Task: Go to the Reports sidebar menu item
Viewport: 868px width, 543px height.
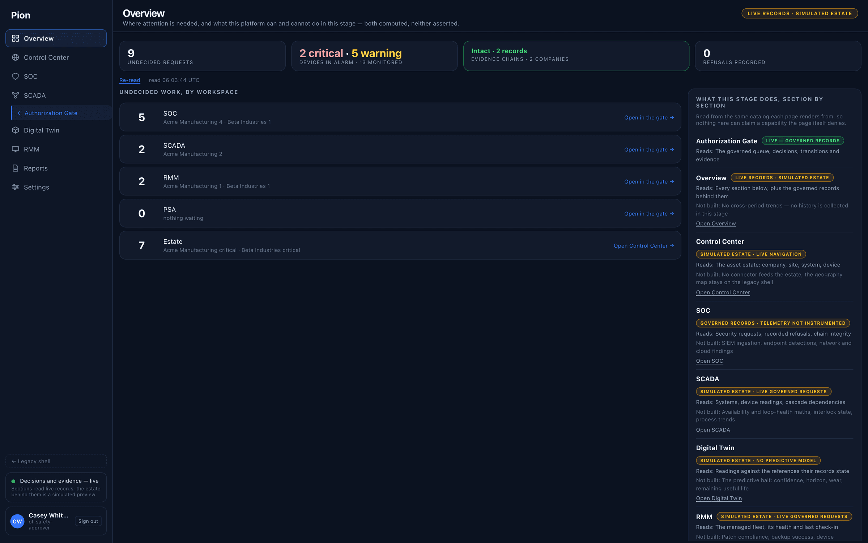Action: tap(56, 168)
